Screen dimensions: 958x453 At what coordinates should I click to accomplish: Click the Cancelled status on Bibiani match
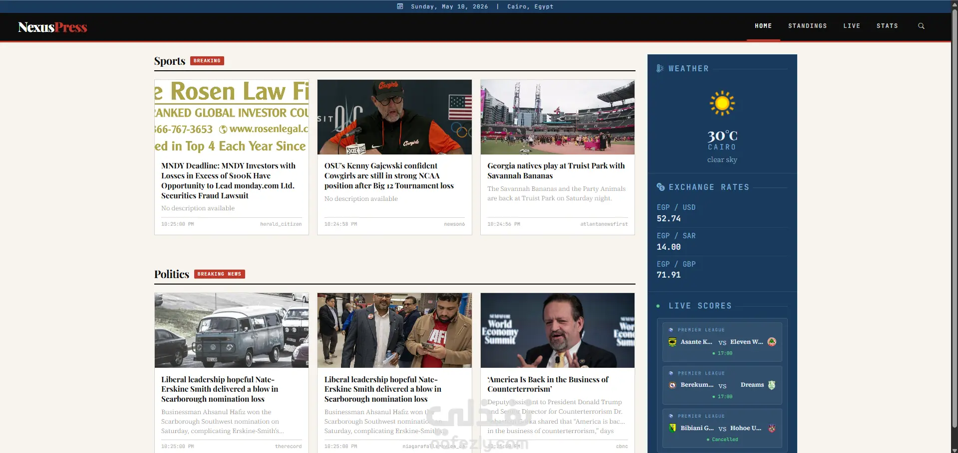point(725,440)
